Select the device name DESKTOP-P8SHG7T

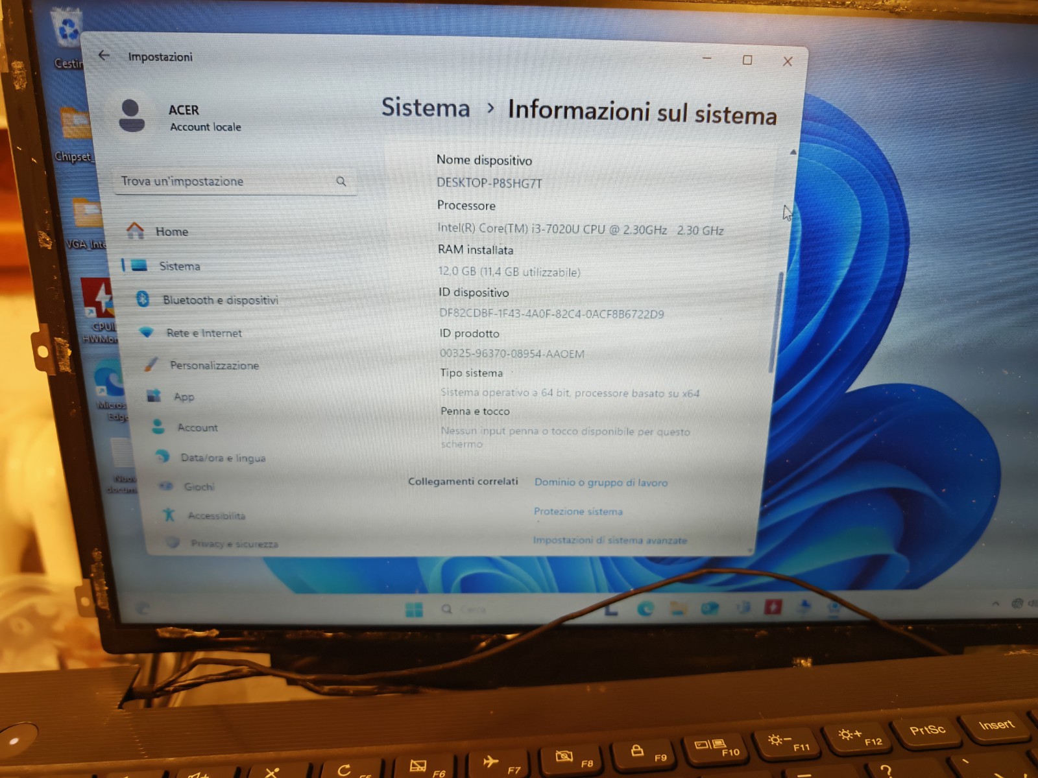(489, 183)
